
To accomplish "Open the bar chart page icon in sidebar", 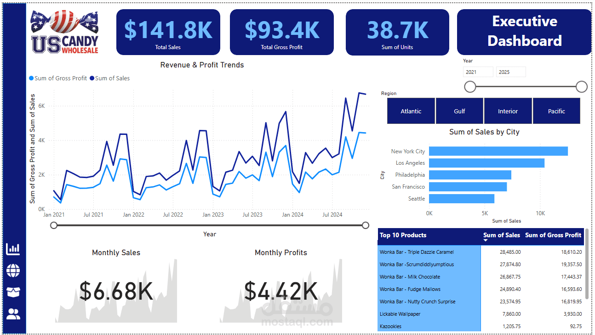I will click(13, 249).
